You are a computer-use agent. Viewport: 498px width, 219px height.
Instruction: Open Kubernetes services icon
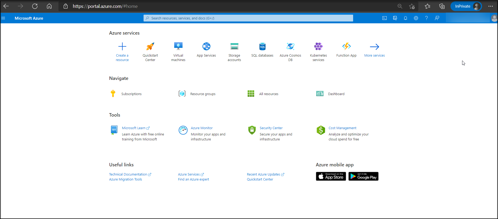[319, 46]
